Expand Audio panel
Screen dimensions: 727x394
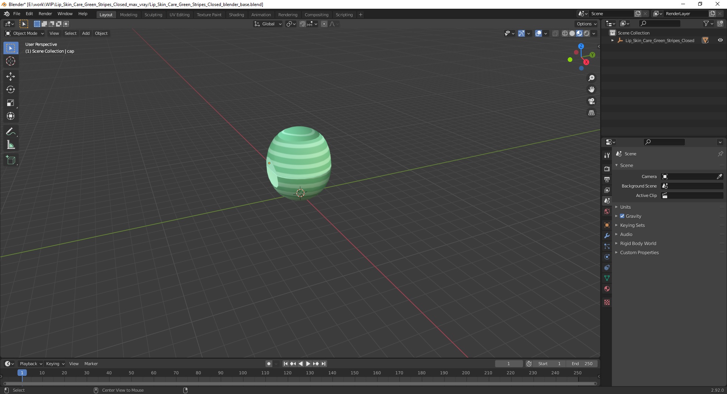coord(626,234)
